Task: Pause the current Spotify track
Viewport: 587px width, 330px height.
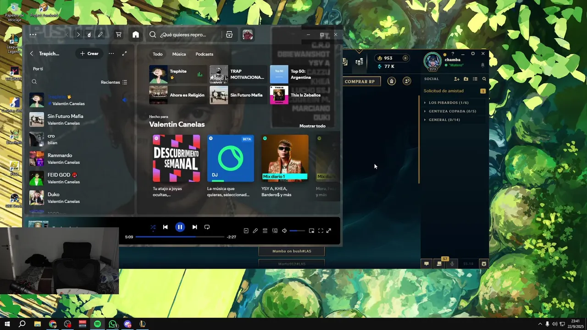Action: coord(180,227)
